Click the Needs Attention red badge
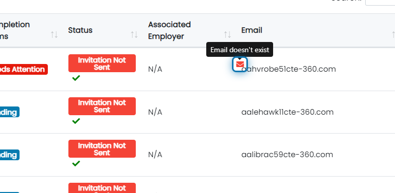Screen dimensions: 395x193 [24, 70]
